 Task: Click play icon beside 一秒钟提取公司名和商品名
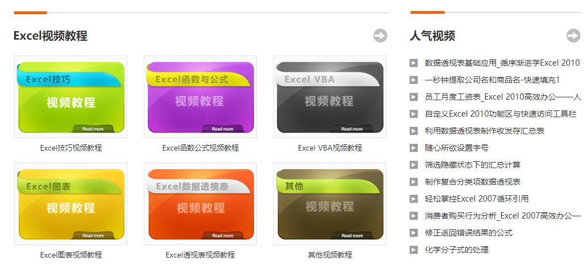[414, 80]
